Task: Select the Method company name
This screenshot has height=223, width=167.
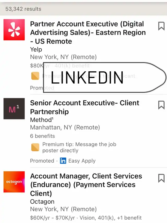Action: (41, 120)
